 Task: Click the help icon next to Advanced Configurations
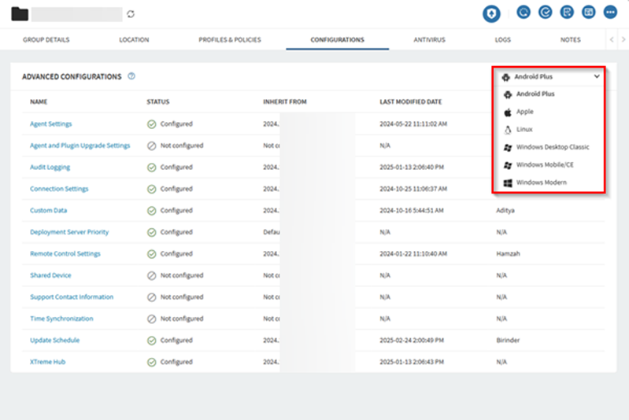click(131, 76)
